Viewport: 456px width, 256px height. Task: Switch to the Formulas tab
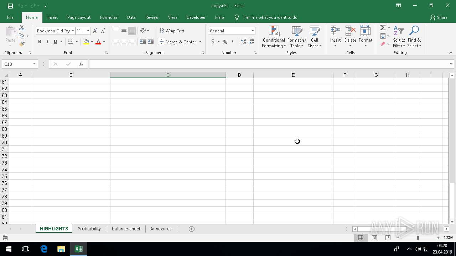pyautogui.click(x=109, y=17)
